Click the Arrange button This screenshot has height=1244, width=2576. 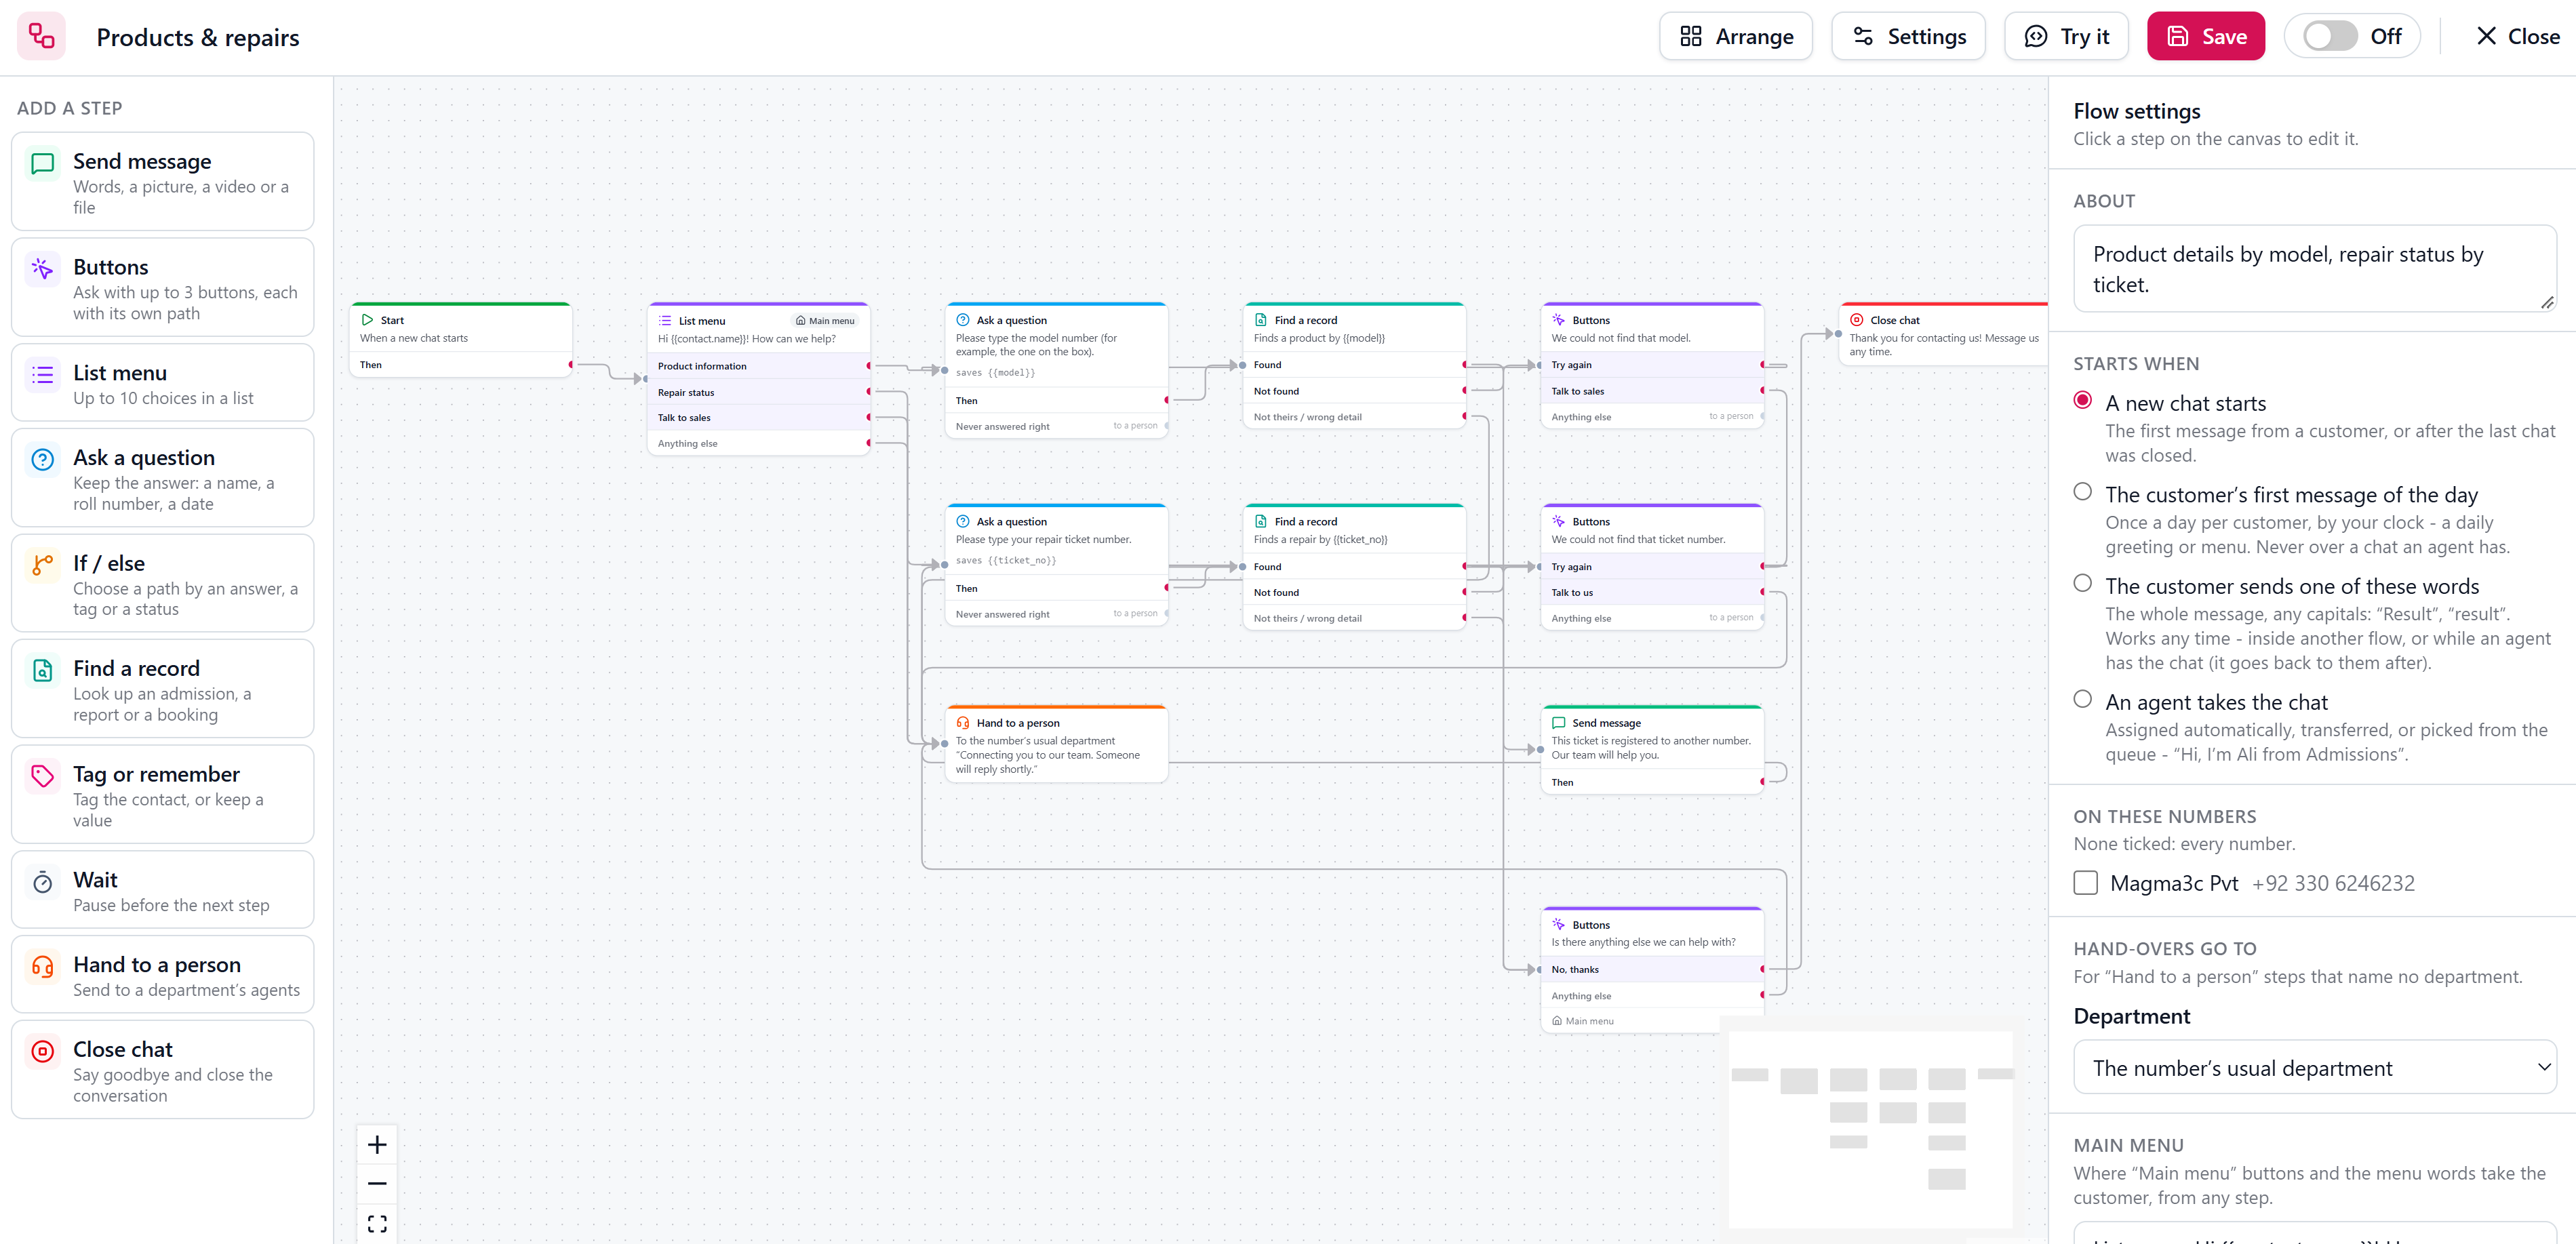[1736, 36]
